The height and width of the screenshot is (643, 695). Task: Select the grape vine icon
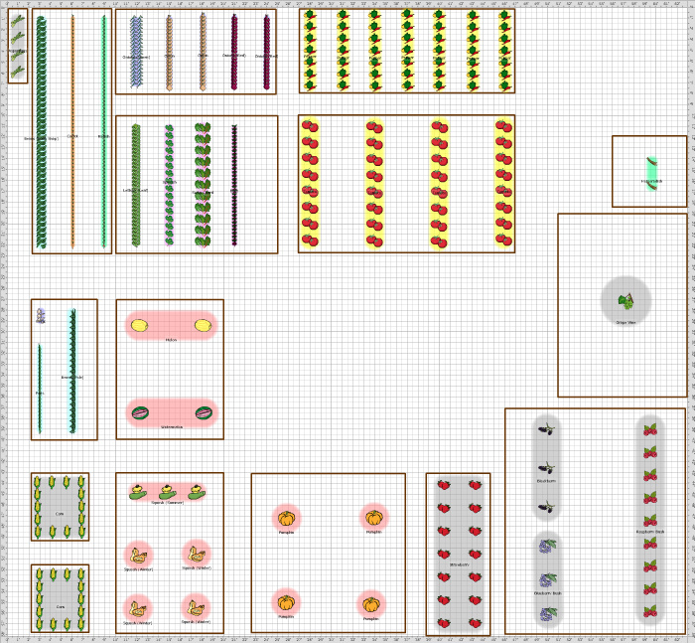click(625, 301)
